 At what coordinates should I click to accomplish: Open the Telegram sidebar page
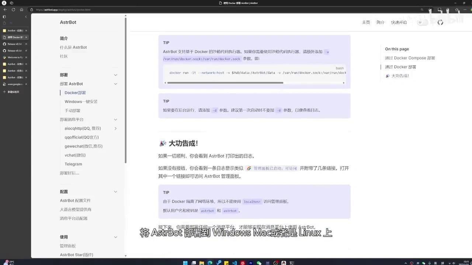[x=73, y=164]
